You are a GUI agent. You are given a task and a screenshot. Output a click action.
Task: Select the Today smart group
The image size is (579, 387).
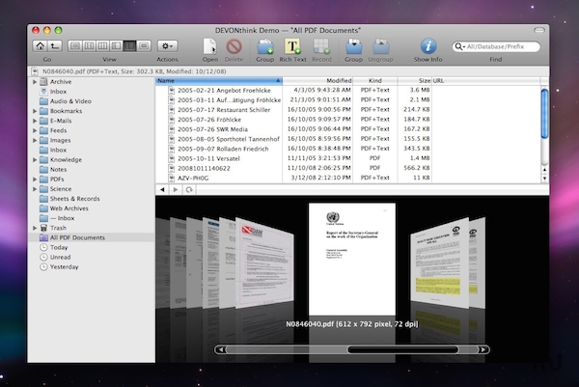coord(59,247)
